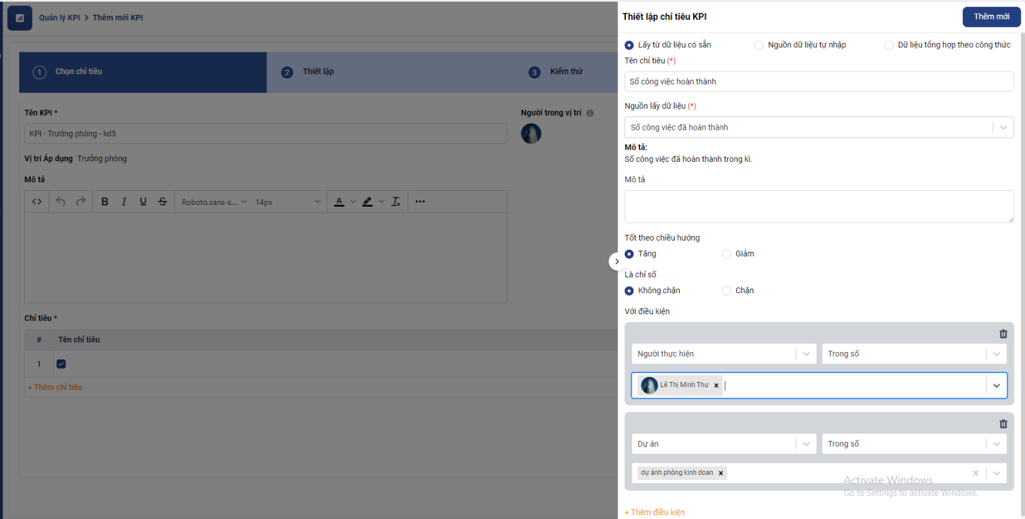The height and width of the screenshot is (519, 1025).
Task: Go to step 2 Thiết lập tab
Action: (318, 72)
